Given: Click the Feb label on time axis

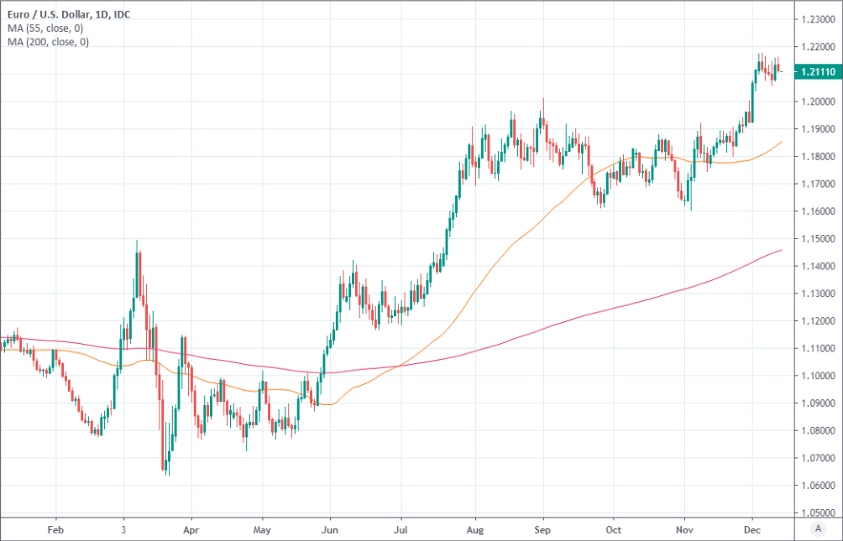Looking at the screenshot, I should point(55,530).
